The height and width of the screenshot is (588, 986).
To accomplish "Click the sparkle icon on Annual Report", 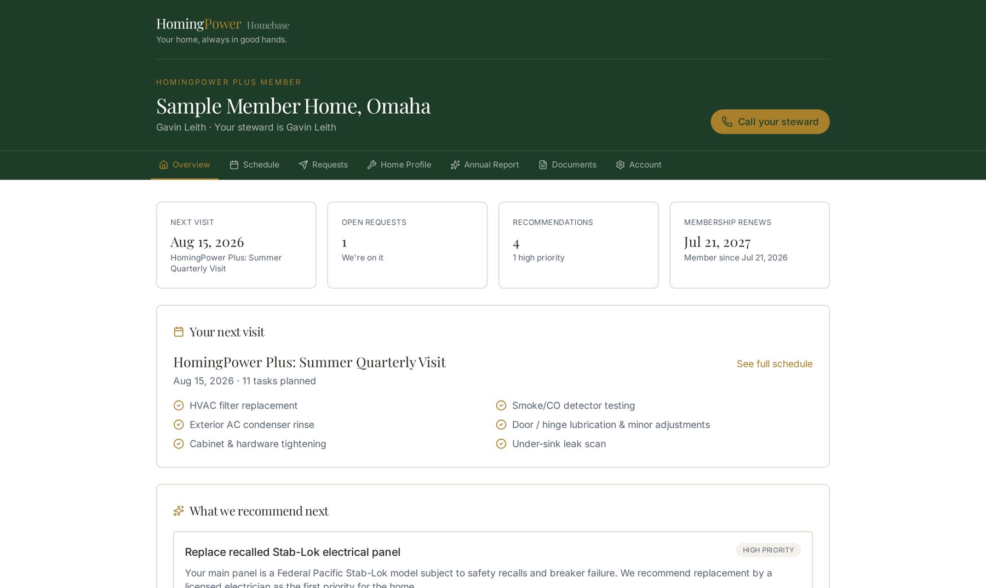I will (455, 165).
